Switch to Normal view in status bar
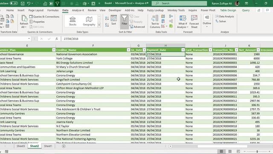Image resolution: width=273 pixels, height=154 pixels. click(221, 151)
